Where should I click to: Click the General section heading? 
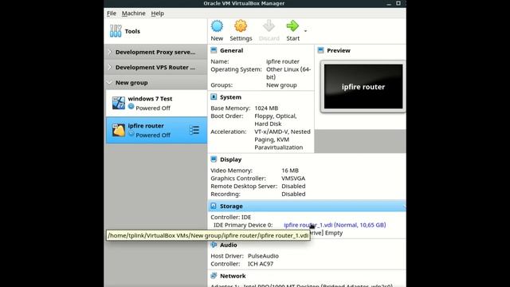point(231,50)
